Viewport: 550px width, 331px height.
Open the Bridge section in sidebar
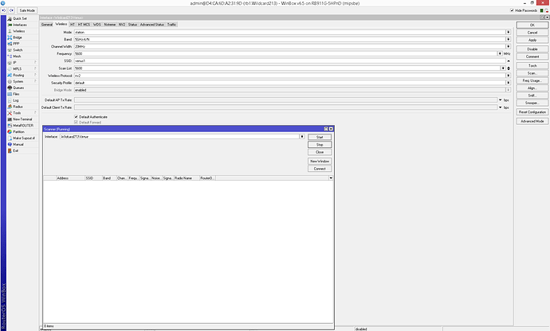coord(18,37)
